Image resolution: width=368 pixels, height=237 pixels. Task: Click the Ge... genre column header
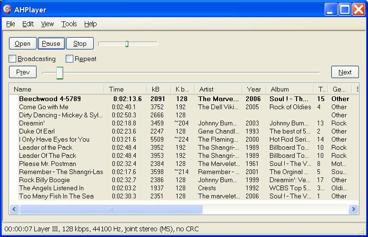point(340,89)
